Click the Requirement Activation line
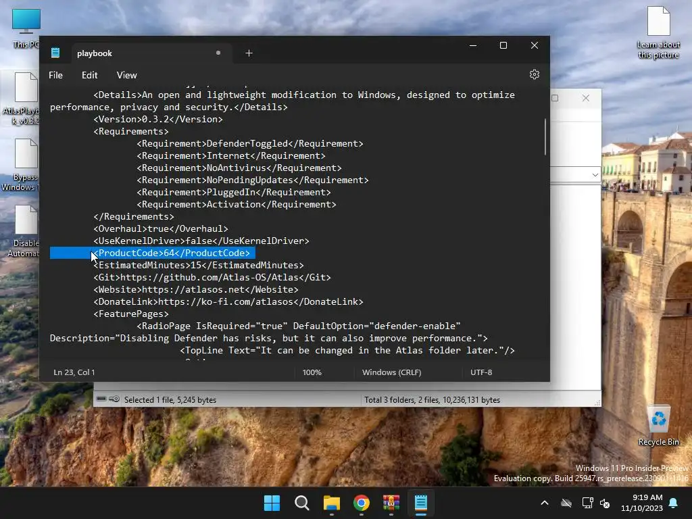The height and width of the screenshot is (519, 692). [237, 204]
